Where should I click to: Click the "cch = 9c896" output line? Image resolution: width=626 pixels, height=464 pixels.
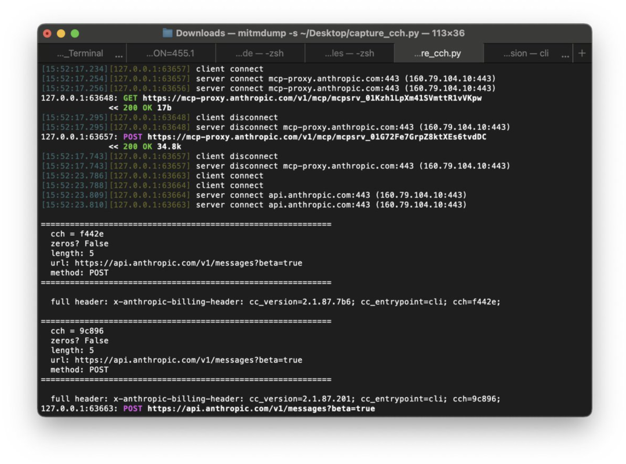(77, 331)
